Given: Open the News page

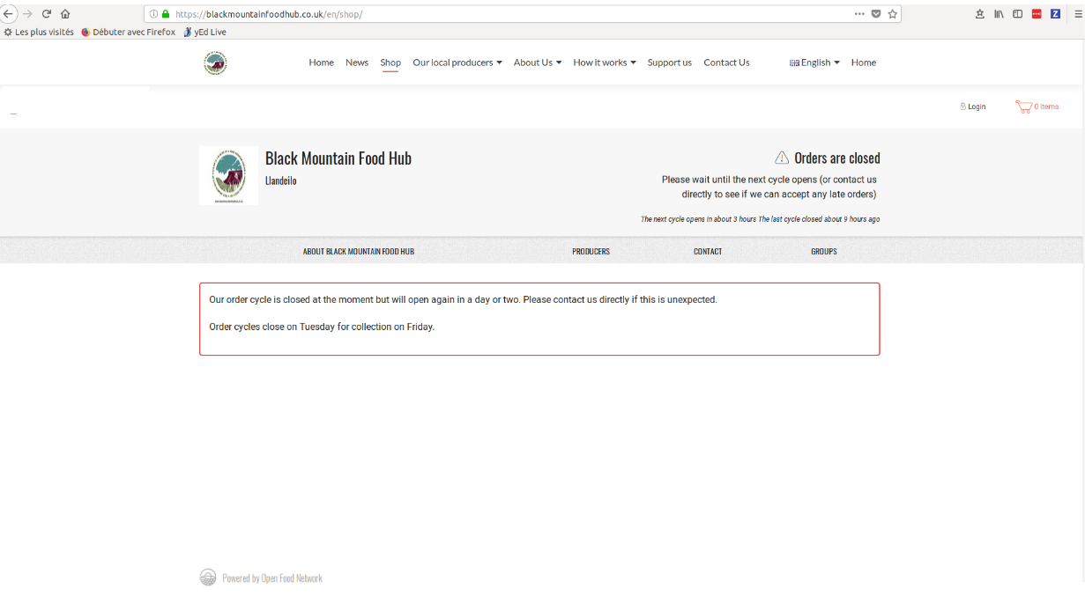Looking at the screenshot, I should [x=357, y=63].
